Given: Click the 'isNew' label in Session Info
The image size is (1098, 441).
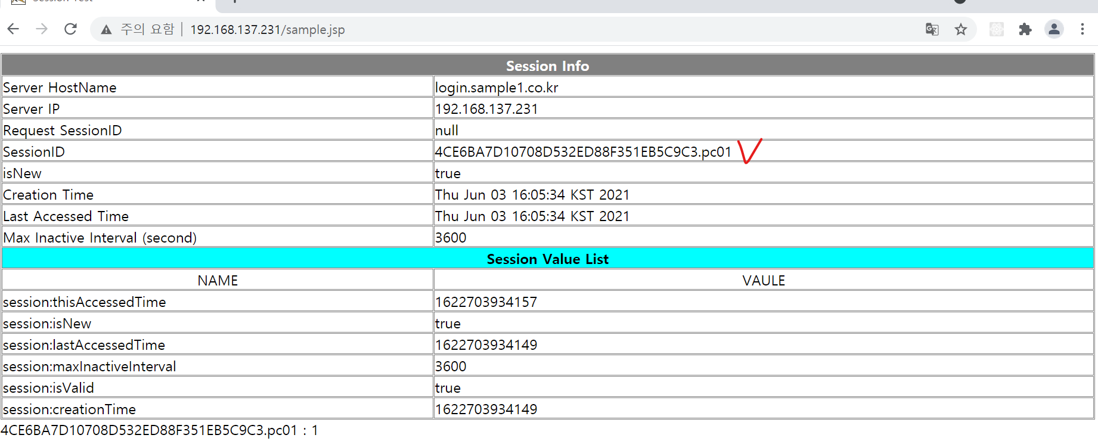Looking at the screenshot, I should [x=22, y=173].
